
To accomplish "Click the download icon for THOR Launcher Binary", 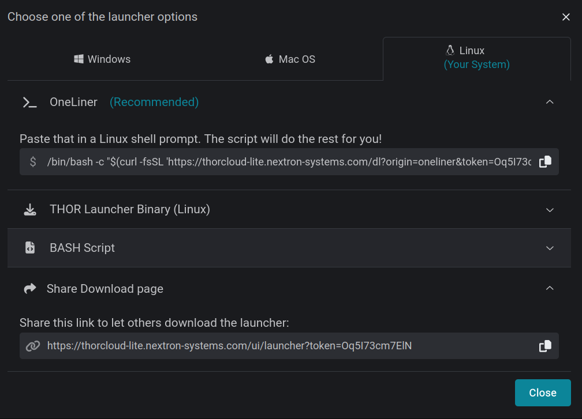I will pyautogui.click(x=29, y=210).
